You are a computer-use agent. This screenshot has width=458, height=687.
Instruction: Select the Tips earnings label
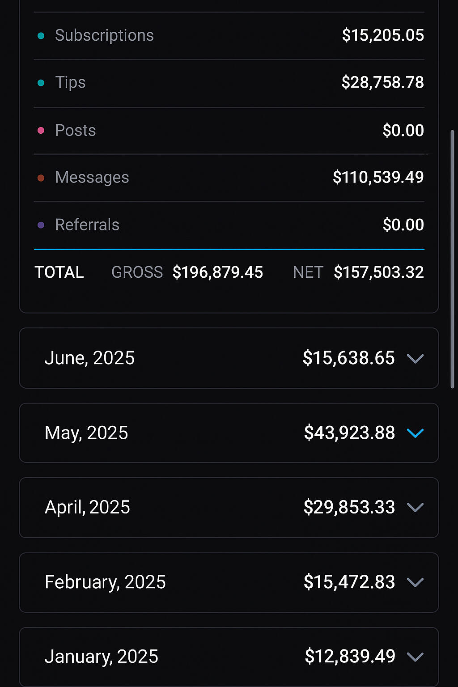click(70, 83)
